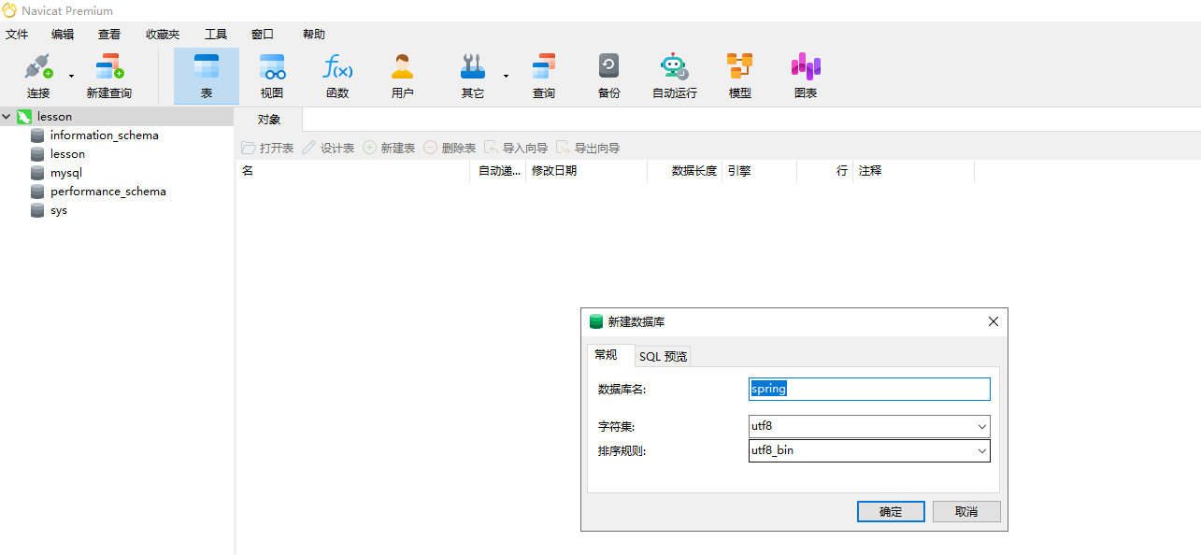Click the 数据库名 input field
This screenshot has width=1201, height=555.
pyautogui.click(x=869, y=389)
